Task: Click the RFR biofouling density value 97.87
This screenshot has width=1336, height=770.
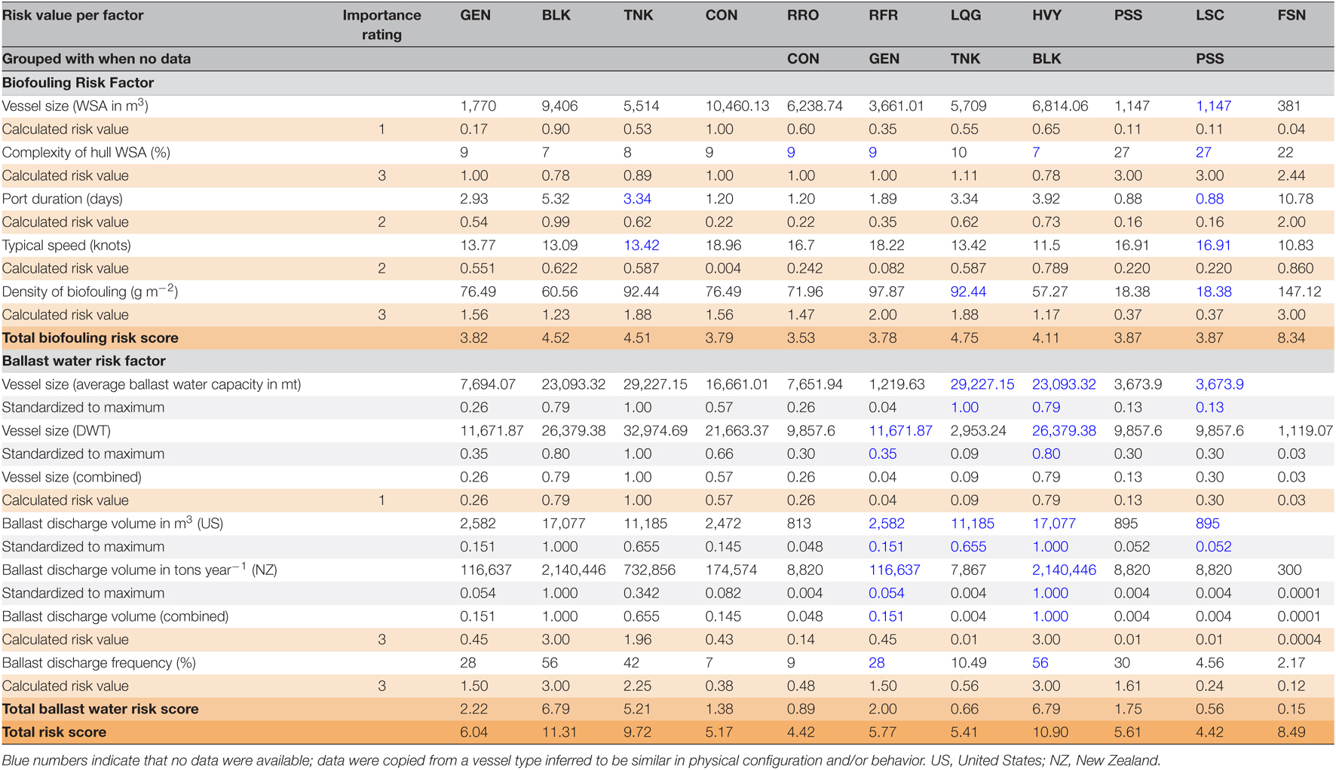Action: (x=887, y=292)
